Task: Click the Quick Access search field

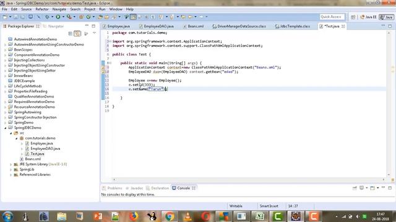Action: pos(332,17)
